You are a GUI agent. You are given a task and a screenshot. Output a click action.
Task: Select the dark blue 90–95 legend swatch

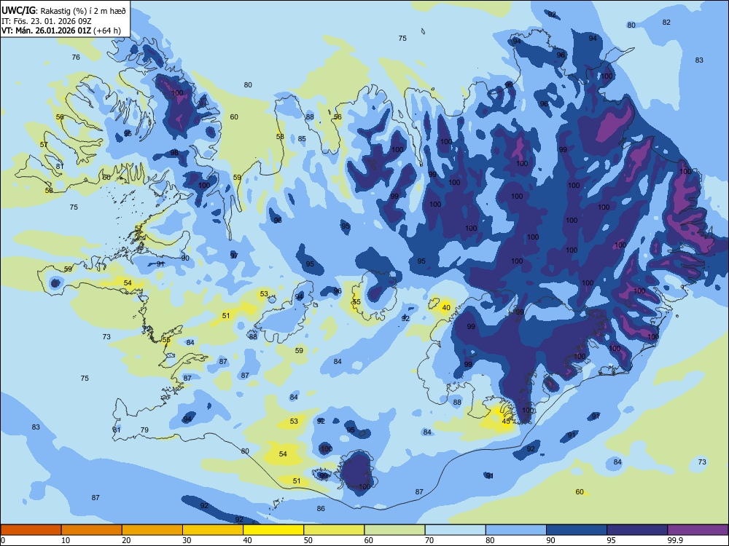pos(577,530)
